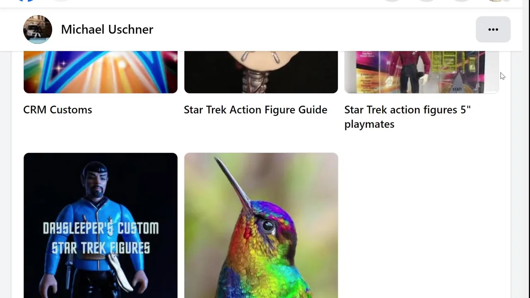Click the Facebook logo at top-left edge
Screen dimensions: 530x298
pyautogui.click(x=26, y=1)
